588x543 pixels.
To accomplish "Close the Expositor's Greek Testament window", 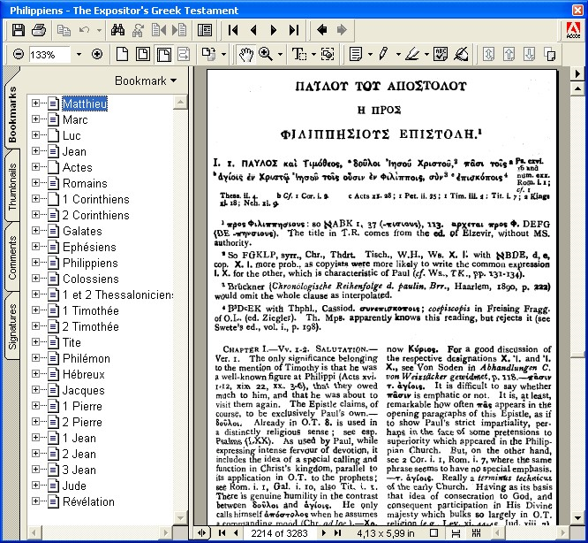I will [x=577, y=10].
